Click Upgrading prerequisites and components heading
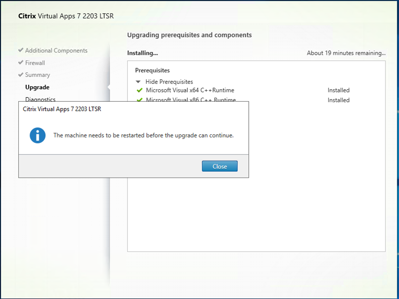 (x=189, y=35)
